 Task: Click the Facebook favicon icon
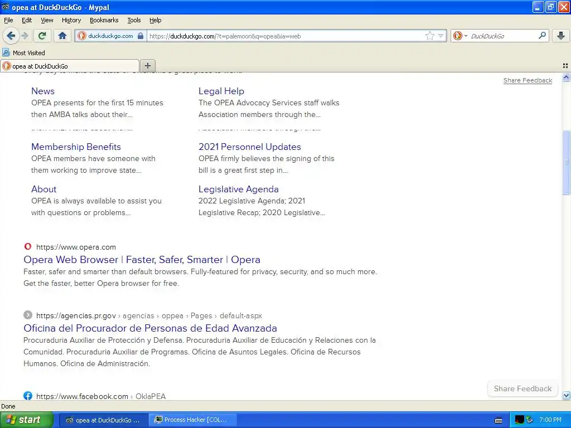tap(28, 396)
